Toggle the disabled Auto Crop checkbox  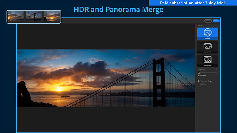[x=198, y=84]
